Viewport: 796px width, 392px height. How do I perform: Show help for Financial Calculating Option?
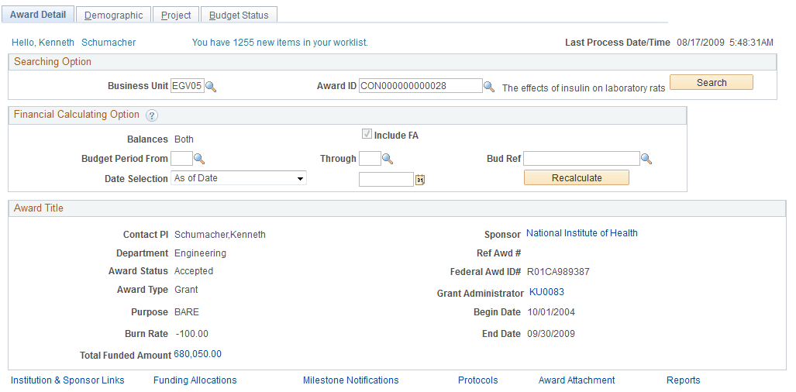tap(152, 115)
